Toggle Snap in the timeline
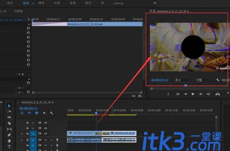 point(29,113)
